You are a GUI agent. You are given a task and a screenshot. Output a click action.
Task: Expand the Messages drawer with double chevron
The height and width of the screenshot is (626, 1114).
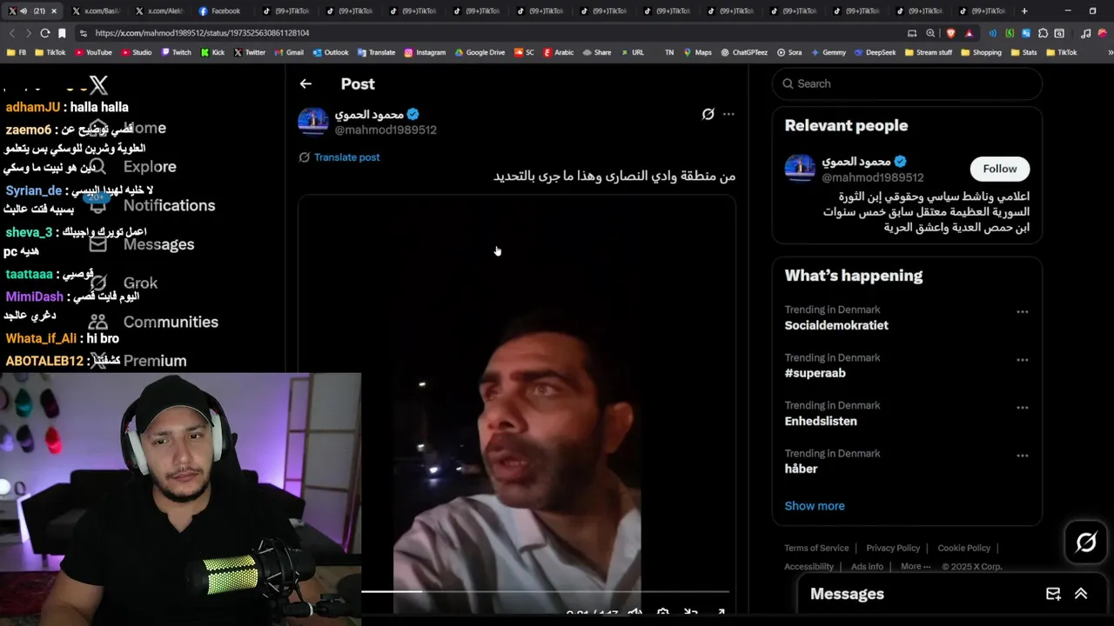pyautogui.click(x=1081, y=594)
